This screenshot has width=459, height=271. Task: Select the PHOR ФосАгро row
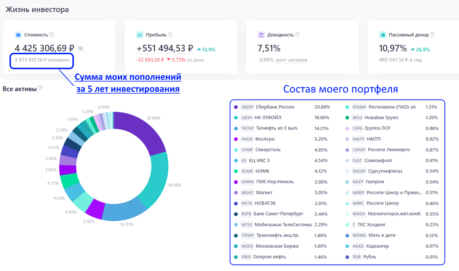tap(282, 139)
